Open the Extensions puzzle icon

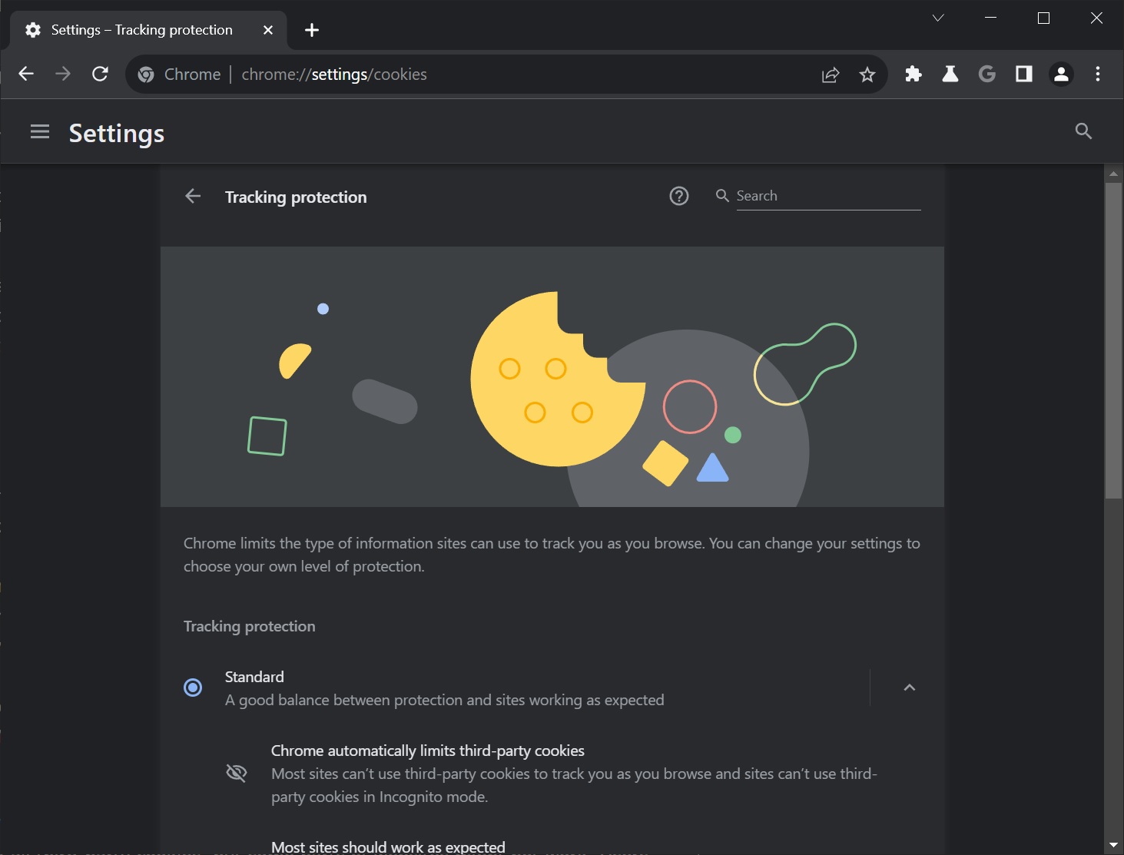pyautogui.click(x=913, y=74)
